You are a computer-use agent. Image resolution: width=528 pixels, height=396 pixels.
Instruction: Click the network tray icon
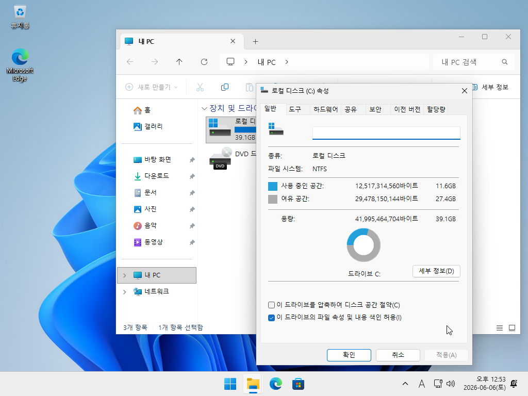438,384
